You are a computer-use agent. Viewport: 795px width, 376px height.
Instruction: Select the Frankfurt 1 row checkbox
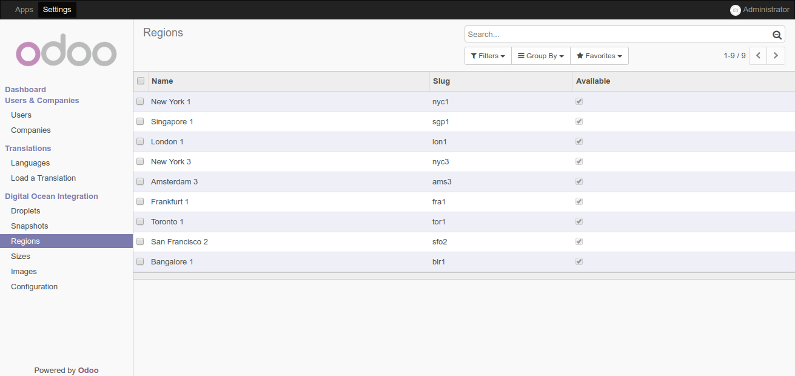[140, 201]
